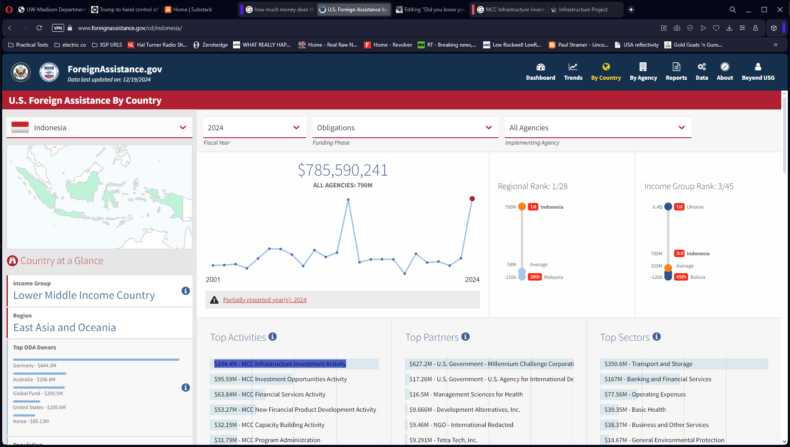Click the Income Group info icon

(x=185, y=291)
